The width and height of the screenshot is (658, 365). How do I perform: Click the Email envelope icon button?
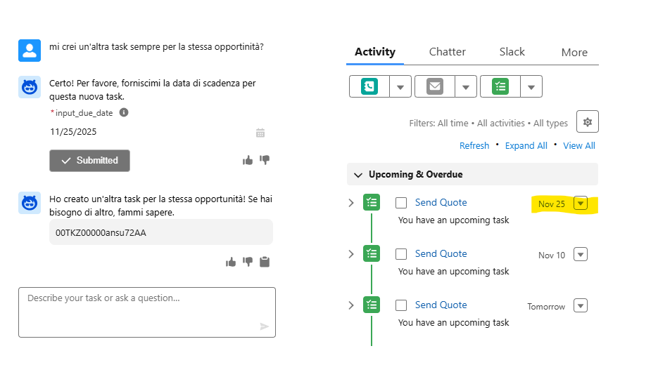435,86
